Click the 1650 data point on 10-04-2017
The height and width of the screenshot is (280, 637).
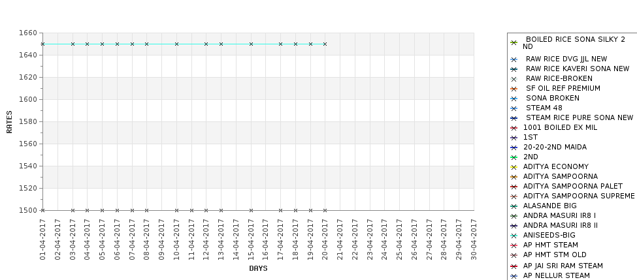pyautogui.click(x=176, y=44)
